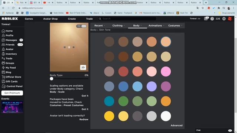Click the Avatar sidebar icon
237x133 pixels.
(x=3, y=49)
